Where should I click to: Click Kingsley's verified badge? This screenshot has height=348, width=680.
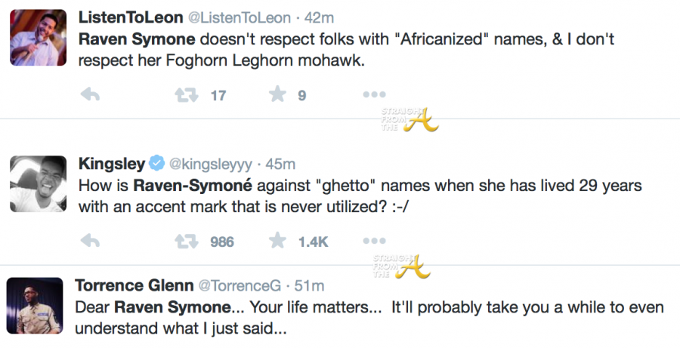pyautogui.click(x=157, y=163)
